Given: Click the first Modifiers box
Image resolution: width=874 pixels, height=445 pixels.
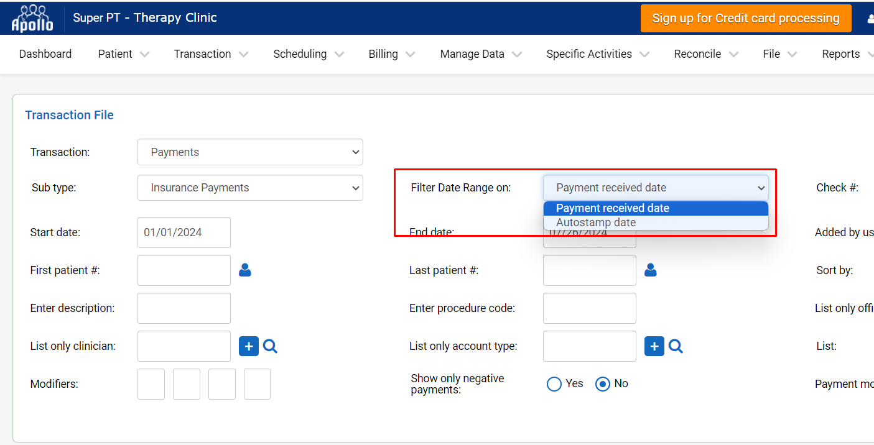Looking at the screenshot, I should coord(151,384).
